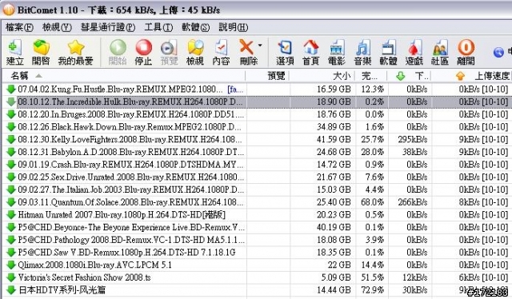Sort by the 大小 column header
Viewport: 512px width, 299px height.
click(322, 76)
